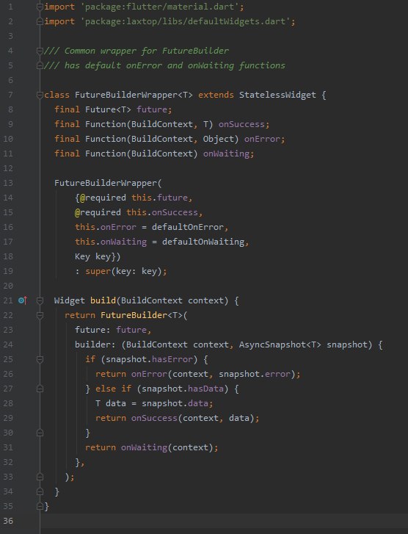Click the FutureBuilderWrapper constructor name on line 13
This screenshot has width=408, height=534.
click(x=106, y=183)
